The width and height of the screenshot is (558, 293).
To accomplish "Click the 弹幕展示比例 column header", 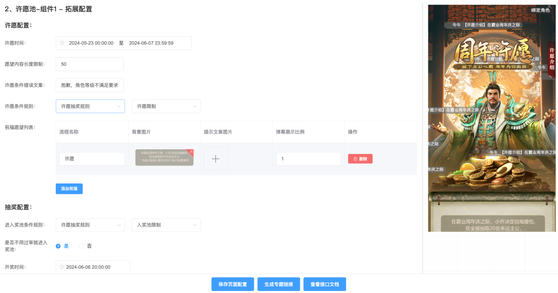I will tap(290, 132).
